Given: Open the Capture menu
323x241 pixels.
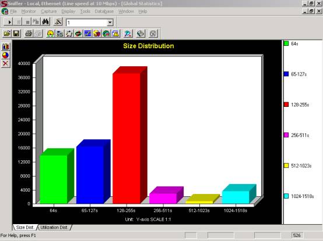Looking at the screenshot, I should coord(49,11).
